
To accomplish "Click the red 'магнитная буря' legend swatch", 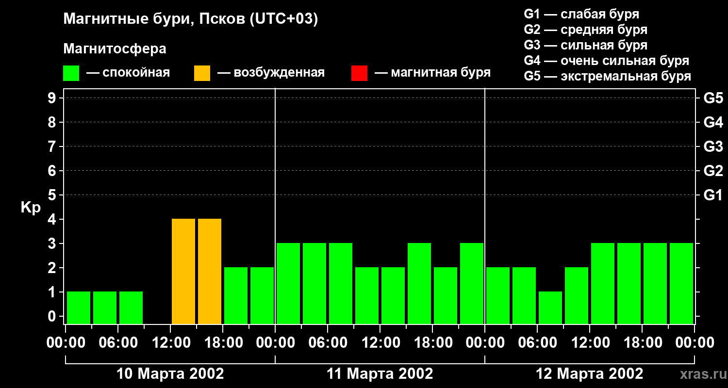I will (359, 73).
